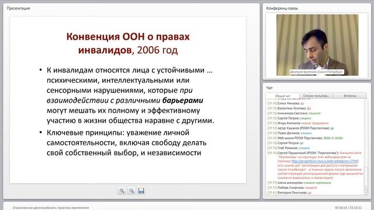
Task: Select Павел Денисов's chat message
Action: coord(290,133)
